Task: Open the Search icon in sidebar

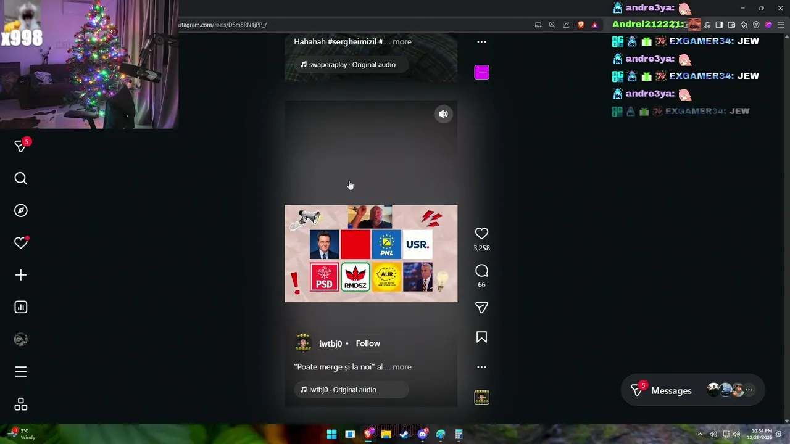Action: point(21,178)
